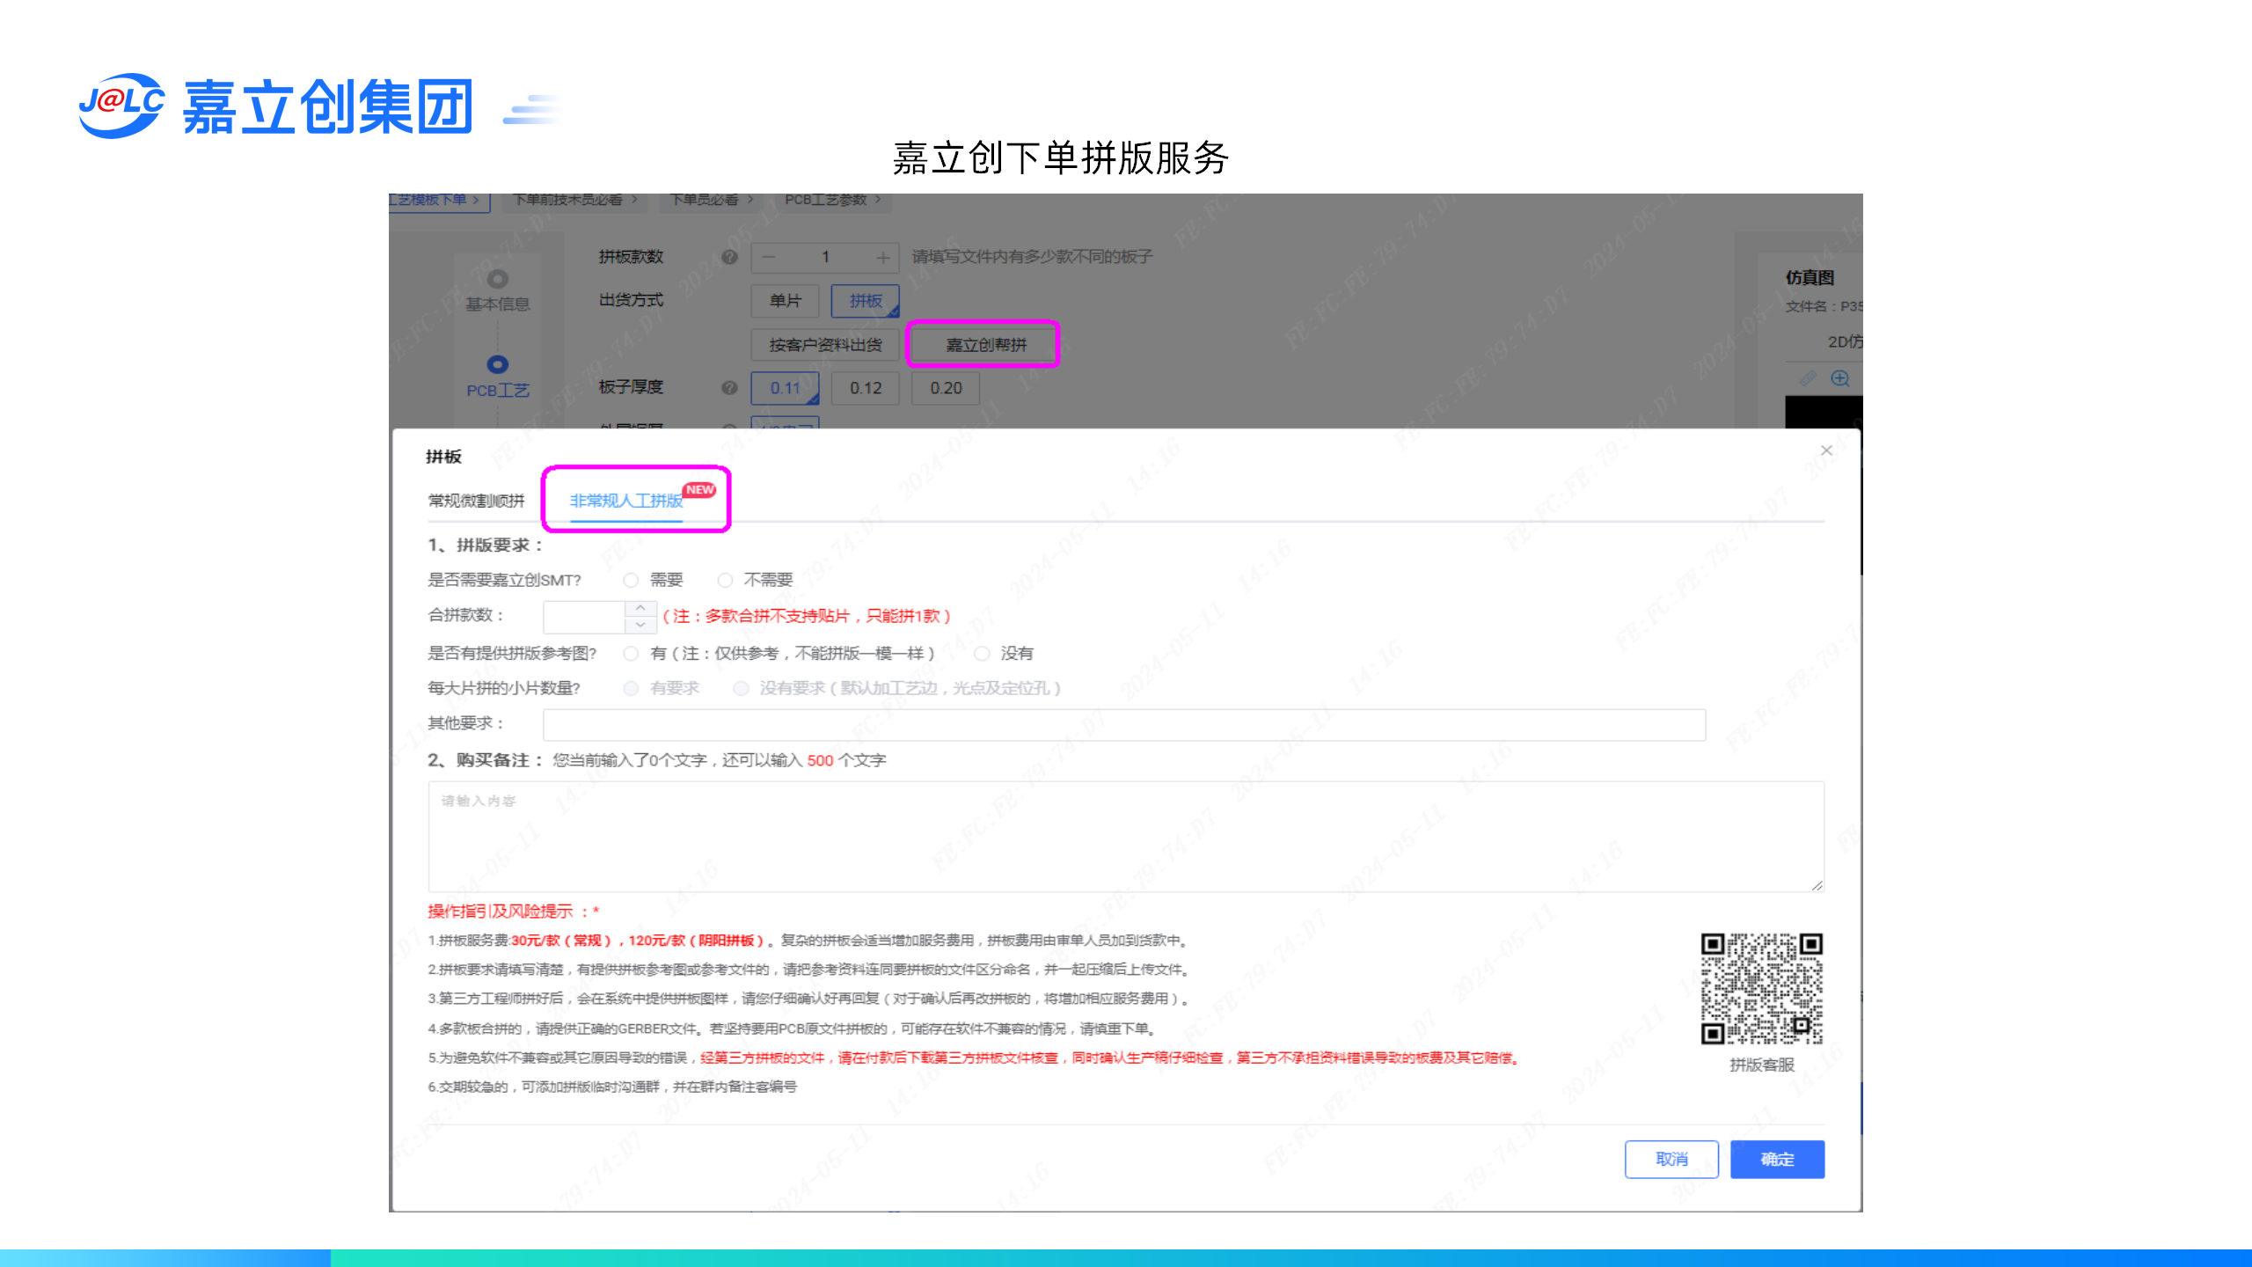Image resolution: width=2252 pixels, height=1267 pixels.
Task: Click help icon next to 拼板款数
Action: (x=729, y=257)
